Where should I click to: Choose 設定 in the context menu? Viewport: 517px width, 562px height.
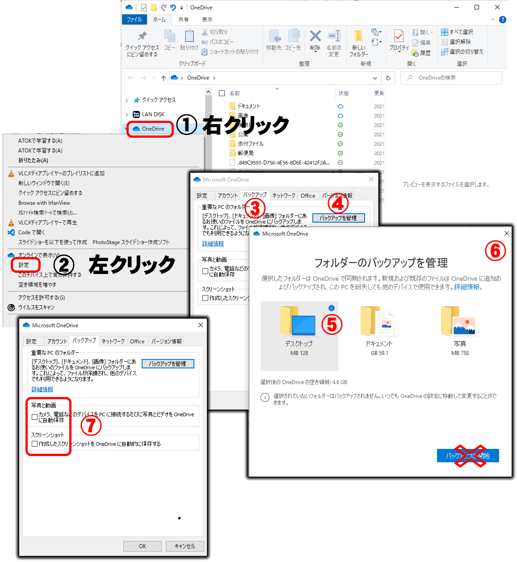click(24, 265)
